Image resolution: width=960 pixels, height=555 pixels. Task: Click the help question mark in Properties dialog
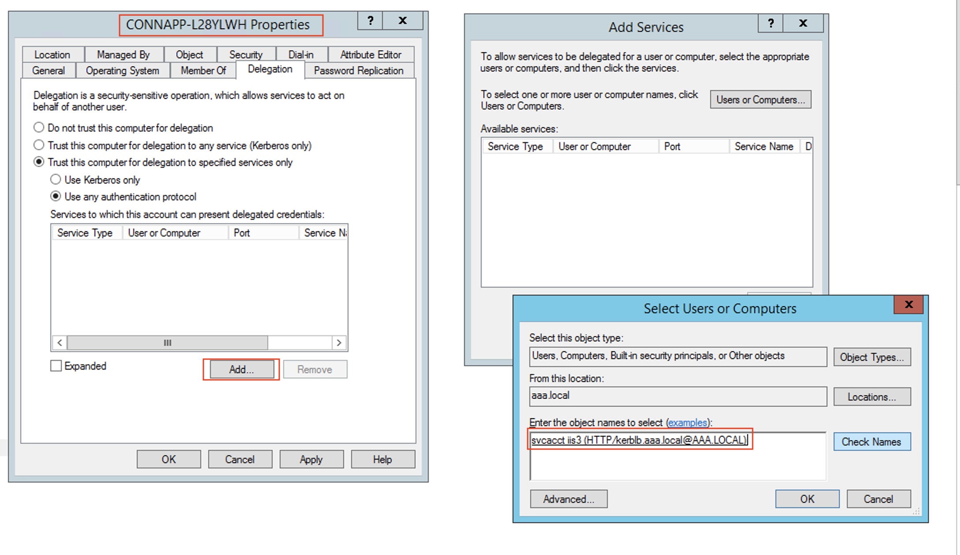[x=370, y=21]
